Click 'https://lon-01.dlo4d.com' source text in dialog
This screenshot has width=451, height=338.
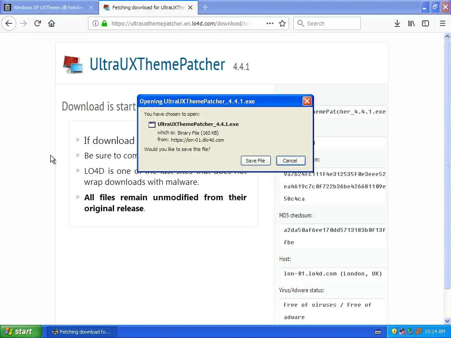[197, 140]
